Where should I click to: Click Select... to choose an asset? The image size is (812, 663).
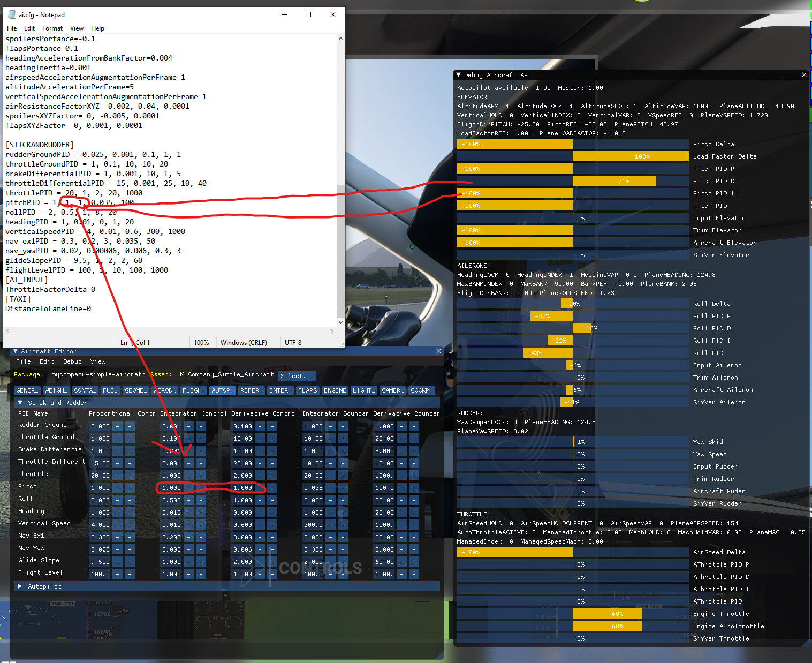point(297,375)
